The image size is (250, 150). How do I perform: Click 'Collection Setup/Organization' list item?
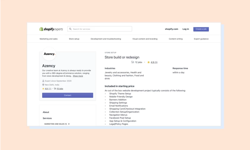(x=124, y=112)
